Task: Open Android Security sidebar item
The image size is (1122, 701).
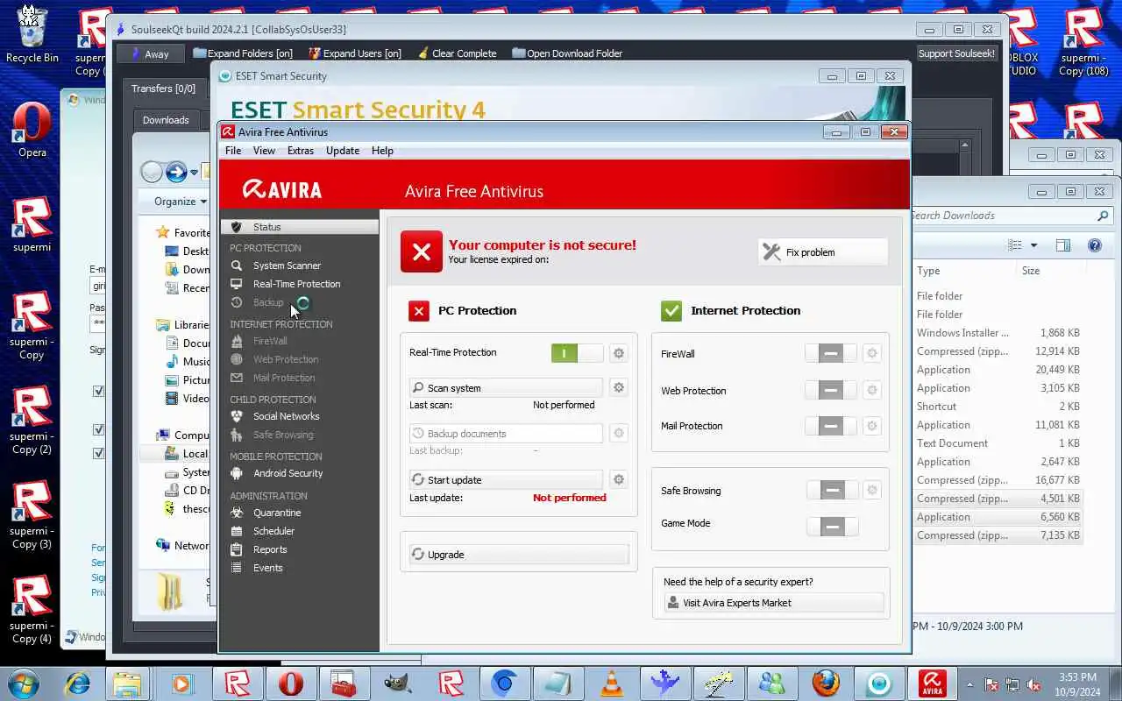Action: click(x=288, y=473)
